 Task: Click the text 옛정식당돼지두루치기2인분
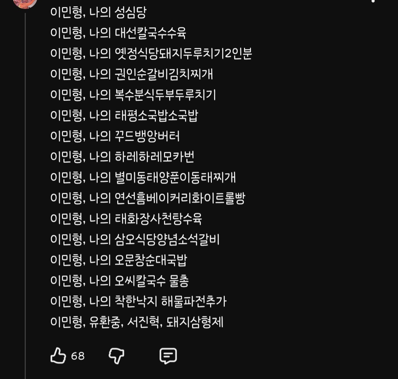(x=181, y=54)
